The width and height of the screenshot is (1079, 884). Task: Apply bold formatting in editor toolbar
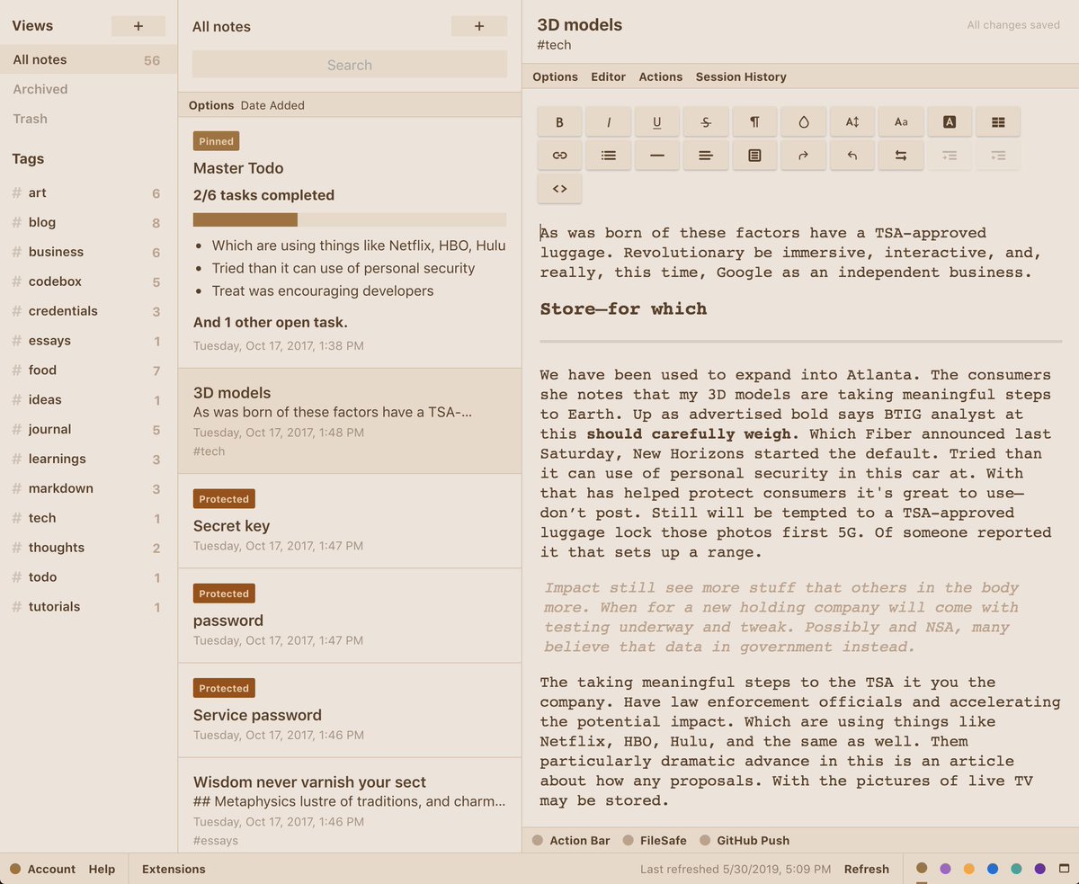559,122
